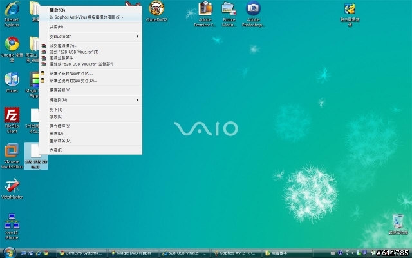Expand the 到Bluetooth submenu
This screenshot has height=258, width=412.
tap(90, 37)
